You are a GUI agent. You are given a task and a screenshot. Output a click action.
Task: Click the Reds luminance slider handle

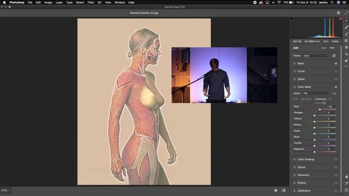pyautogui.click(x=320, y=109)
